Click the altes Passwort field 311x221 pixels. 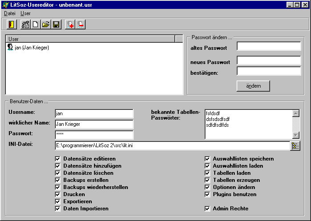[x=269, y=46]
